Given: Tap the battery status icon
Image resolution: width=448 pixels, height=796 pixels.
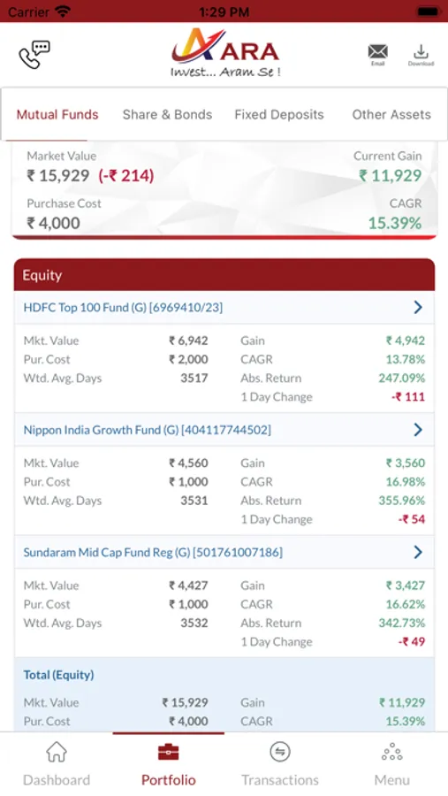Looking at the screenshot, I should point(429,11).
